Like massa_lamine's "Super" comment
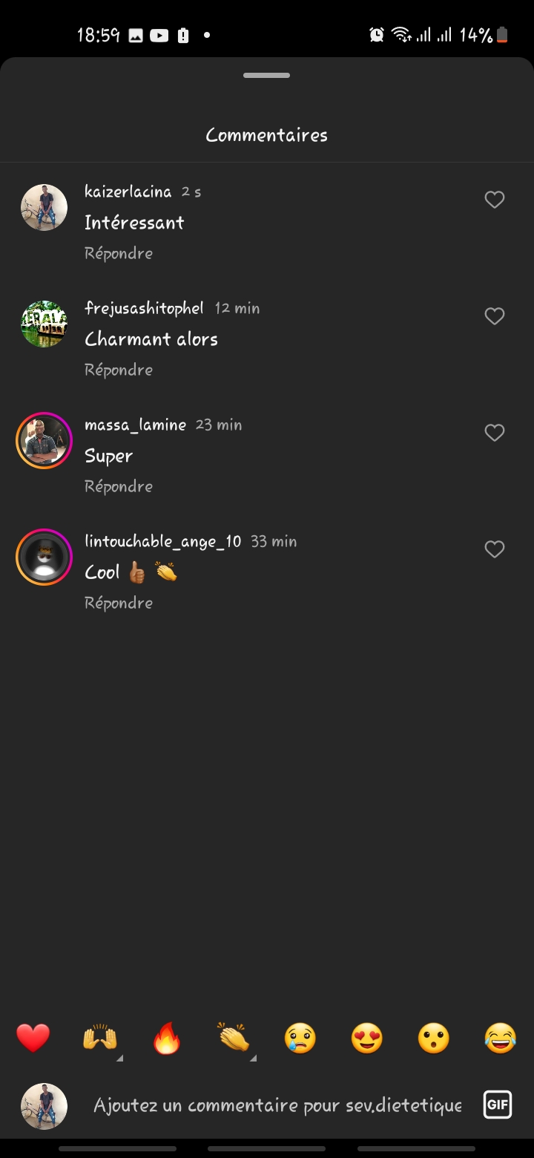Screen dimensions: 534x1158 495,433
